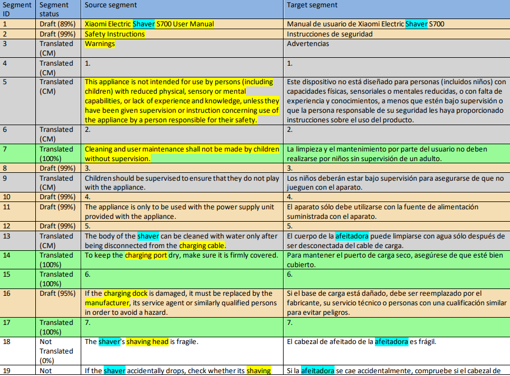This screenshot has width=510, height=376.
Task: Click target cell '7.' in row 17
Action: pyautogui.click(x=397, y=327)
